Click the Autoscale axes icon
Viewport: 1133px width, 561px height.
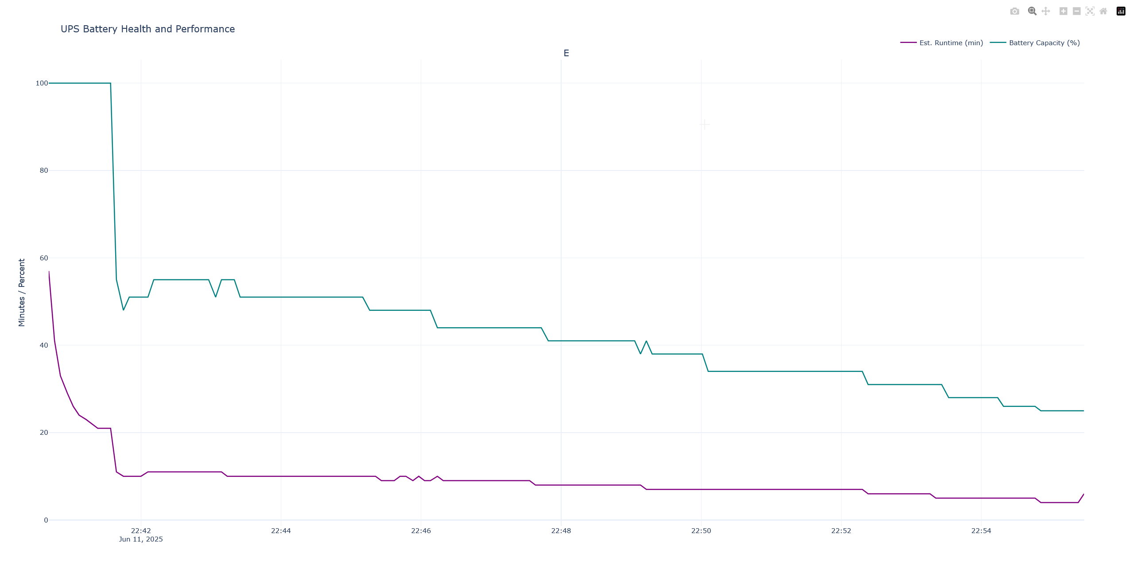click(1090, 12)
